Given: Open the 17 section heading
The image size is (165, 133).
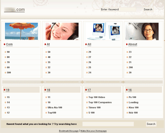Looking at the screenshot, I should (89, 90).
